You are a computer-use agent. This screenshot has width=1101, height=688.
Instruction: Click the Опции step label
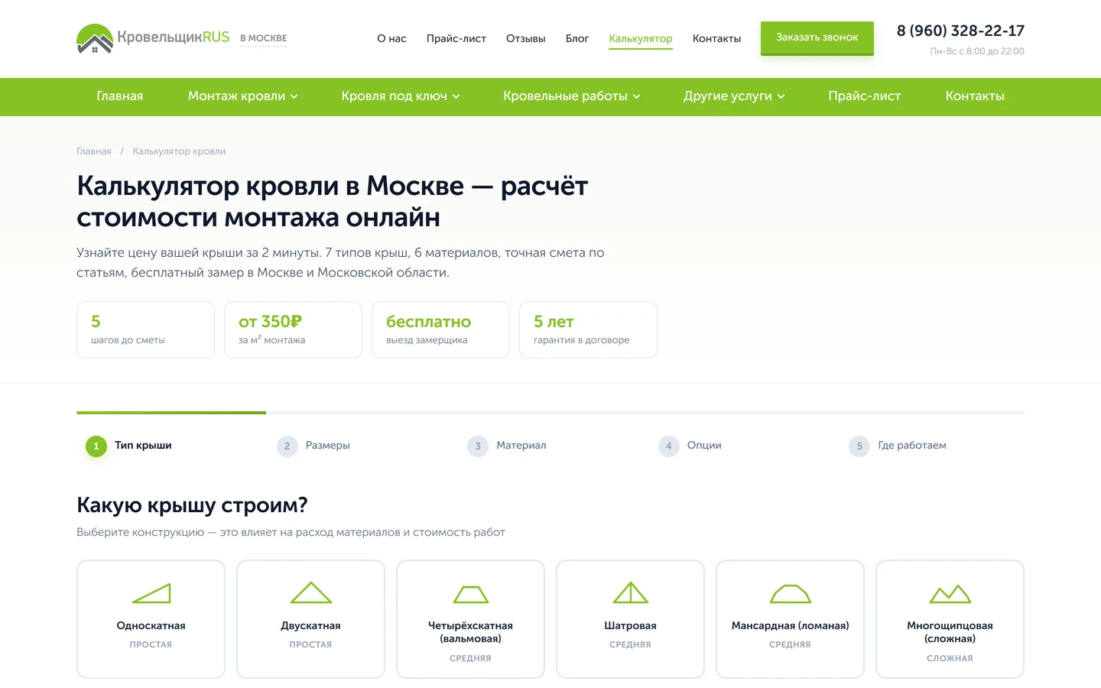[x=704, y=446]
